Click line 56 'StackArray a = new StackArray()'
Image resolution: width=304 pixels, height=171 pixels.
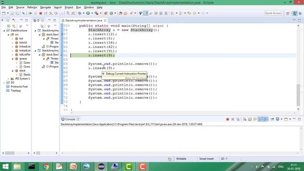pyautogui.click(x=123, y=30)
